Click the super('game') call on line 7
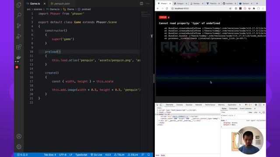Viewport: 280px width, 157px height. point(63,39)
